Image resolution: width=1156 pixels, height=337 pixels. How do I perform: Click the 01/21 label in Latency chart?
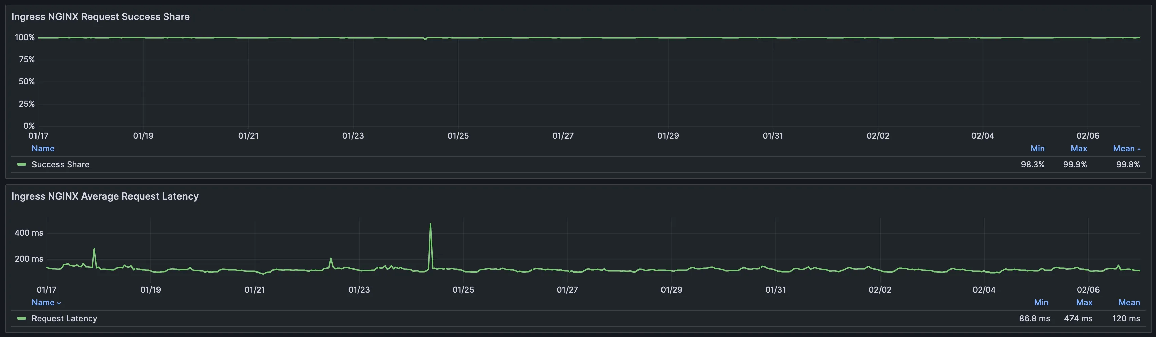pyautogui.click(x=255, y=290)
